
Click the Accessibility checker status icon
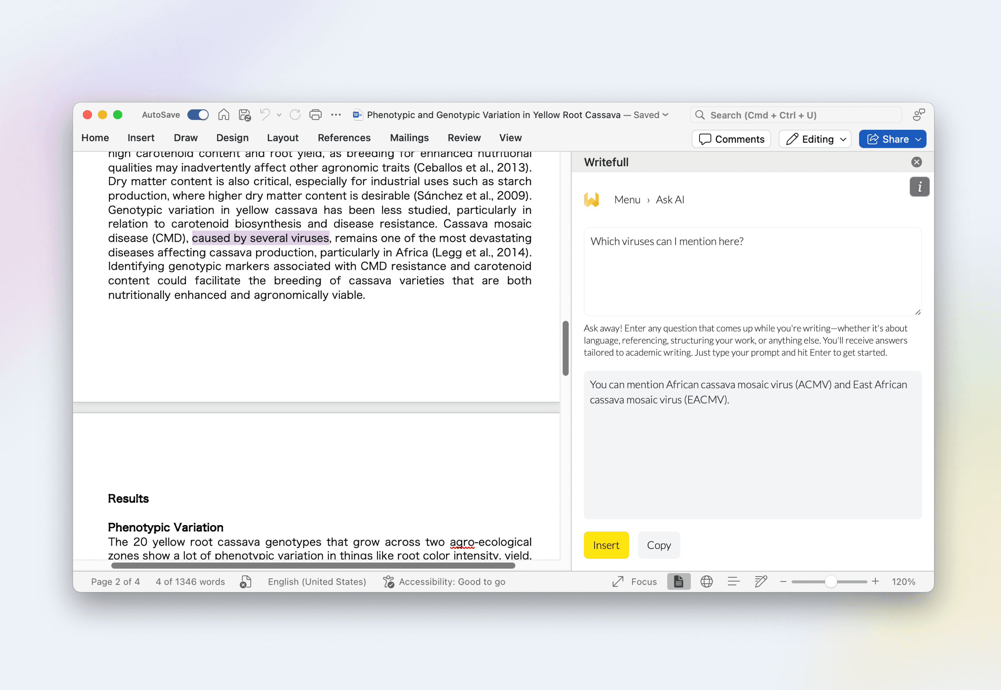388,582
